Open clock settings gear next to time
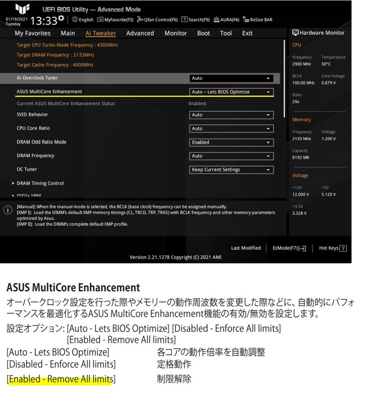This screenshot has height=408, width=371. (61, 18)
